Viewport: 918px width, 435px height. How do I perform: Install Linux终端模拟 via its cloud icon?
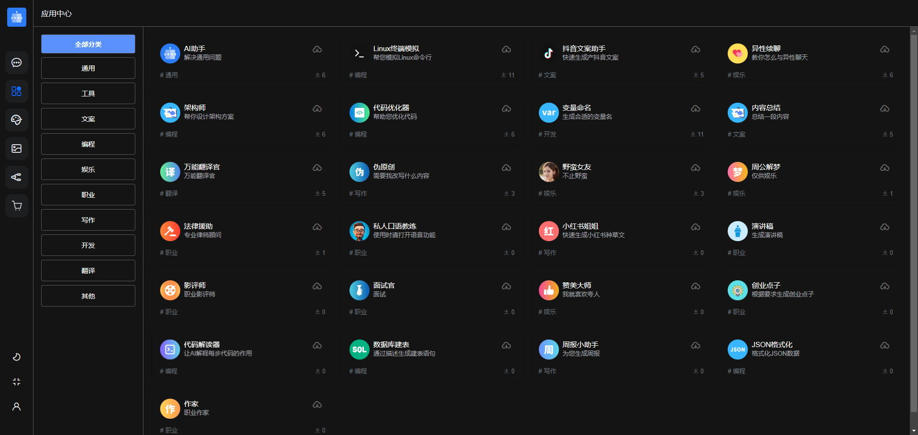point(506,50)
